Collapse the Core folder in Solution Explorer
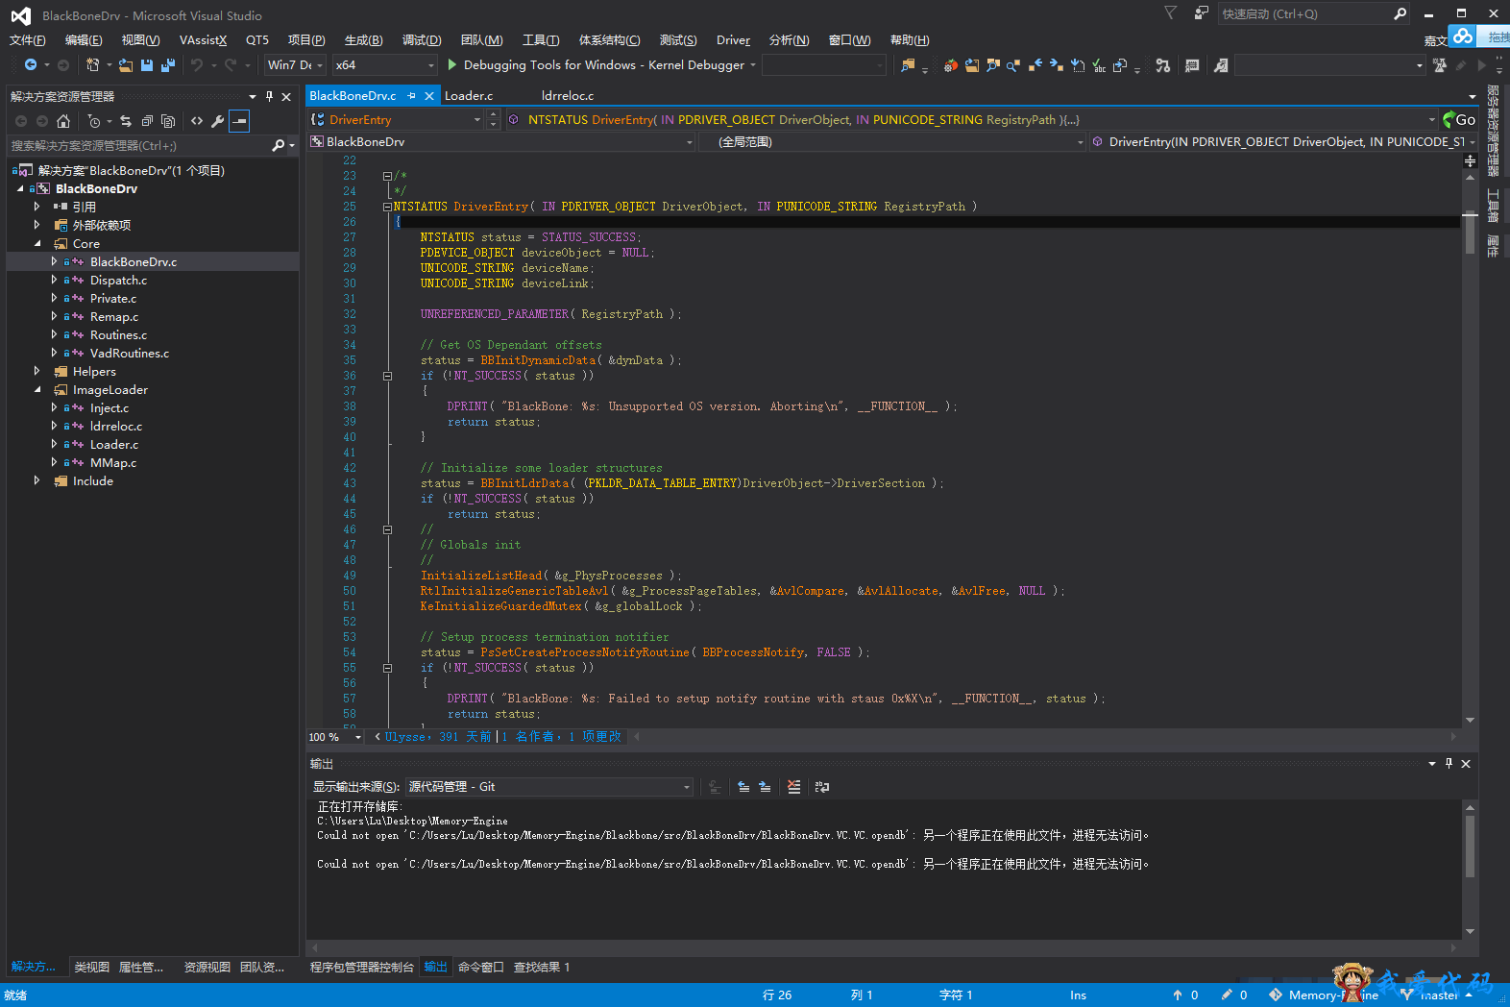The image size is (1510, 1007). 37,244
